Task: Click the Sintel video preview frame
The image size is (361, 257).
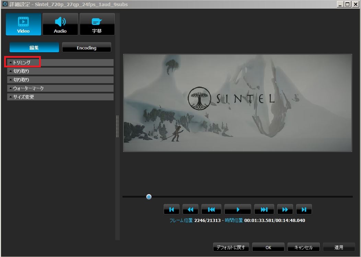Action: [237, 103]
